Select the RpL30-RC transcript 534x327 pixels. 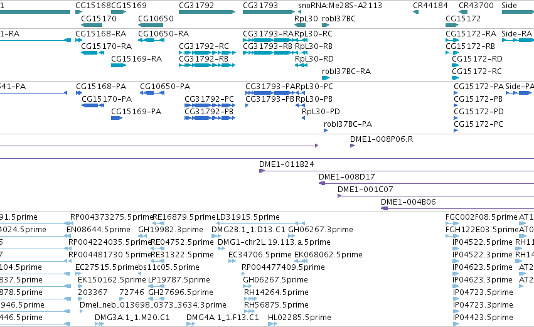pyautogui.click(x=301, y=40)
